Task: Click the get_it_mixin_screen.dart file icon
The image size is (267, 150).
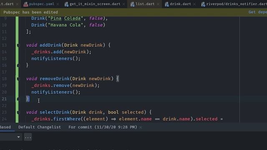Action: (66, 4)
